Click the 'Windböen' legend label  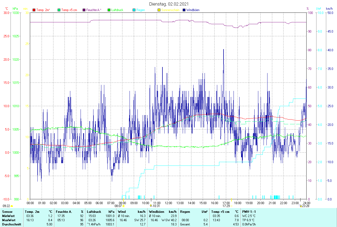tap(193, 10)
